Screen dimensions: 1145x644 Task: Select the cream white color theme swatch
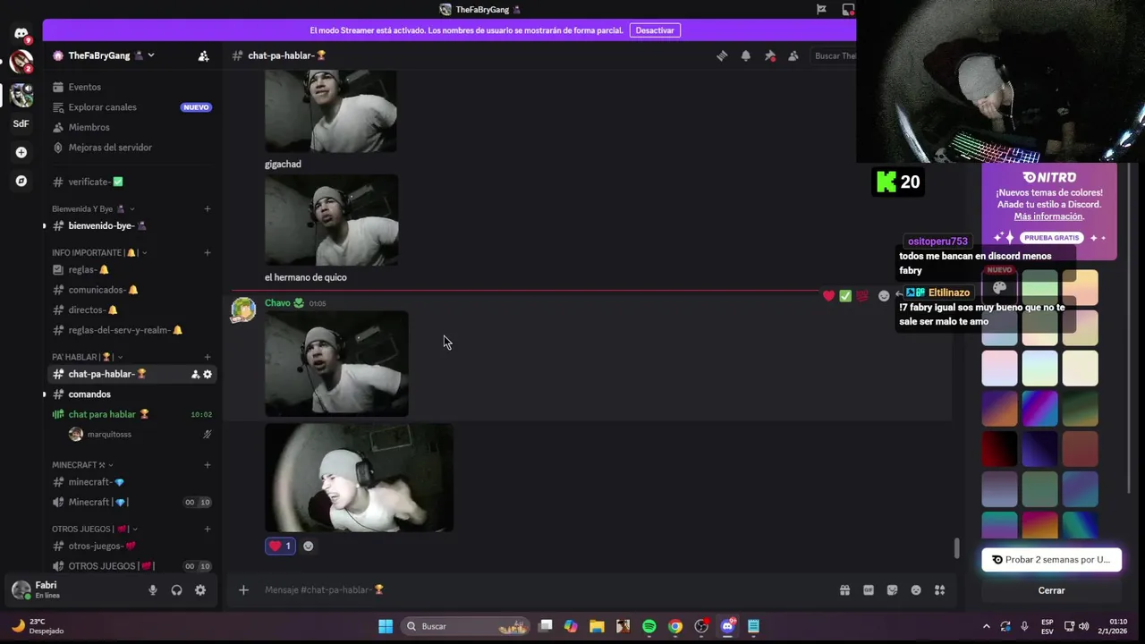coord(1081,369)
